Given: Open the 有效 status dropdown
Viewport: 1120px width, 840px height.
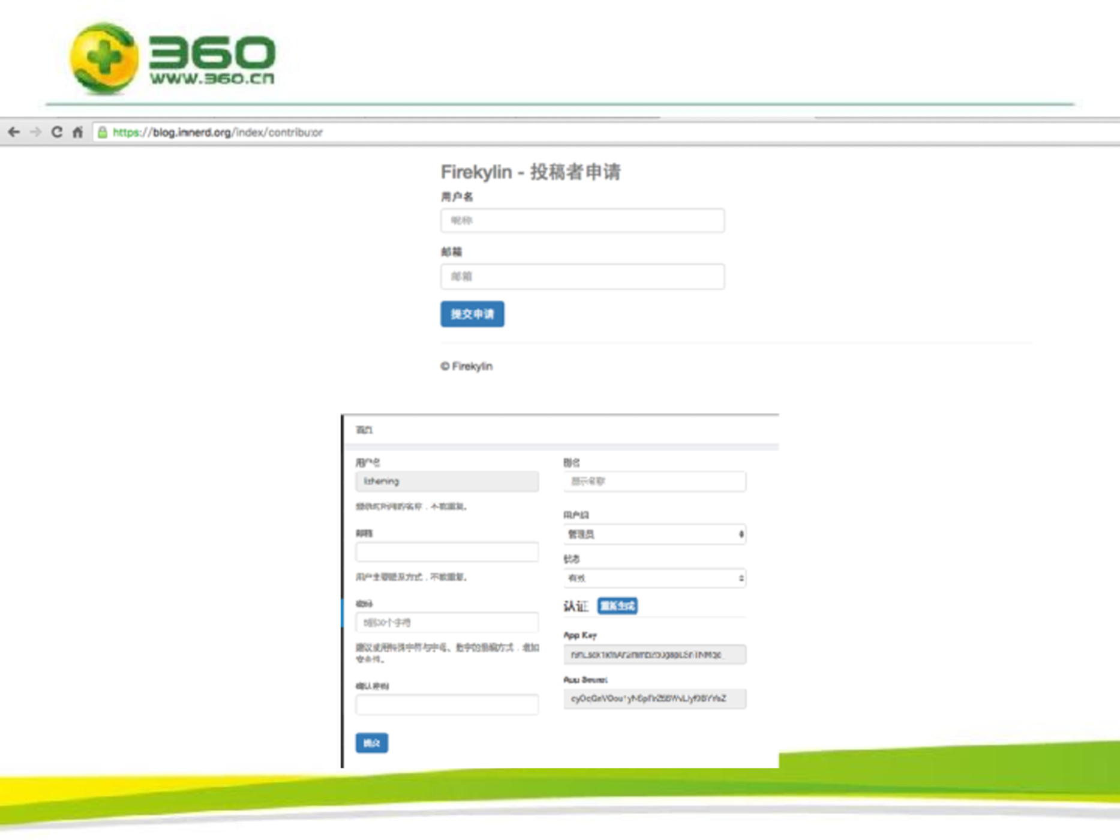Looking at the screenshot, I should 654,578.
